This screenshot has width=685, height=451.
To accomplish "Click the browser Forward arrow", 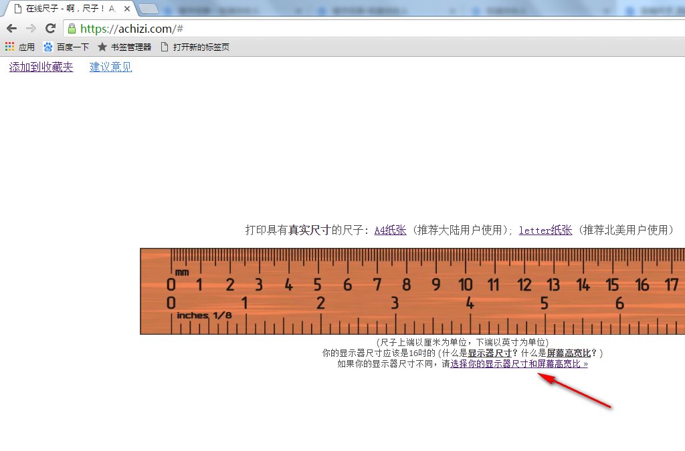I will (31, 29).
